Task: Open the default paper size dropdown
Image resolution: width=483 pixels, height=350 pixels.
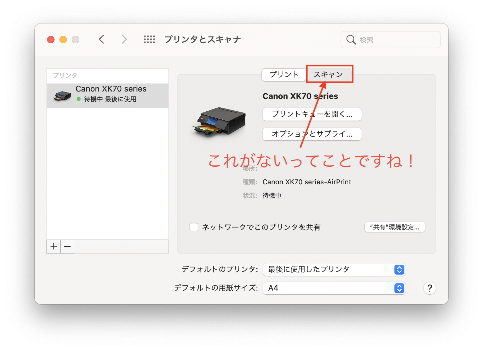Action: coord(334,288)
